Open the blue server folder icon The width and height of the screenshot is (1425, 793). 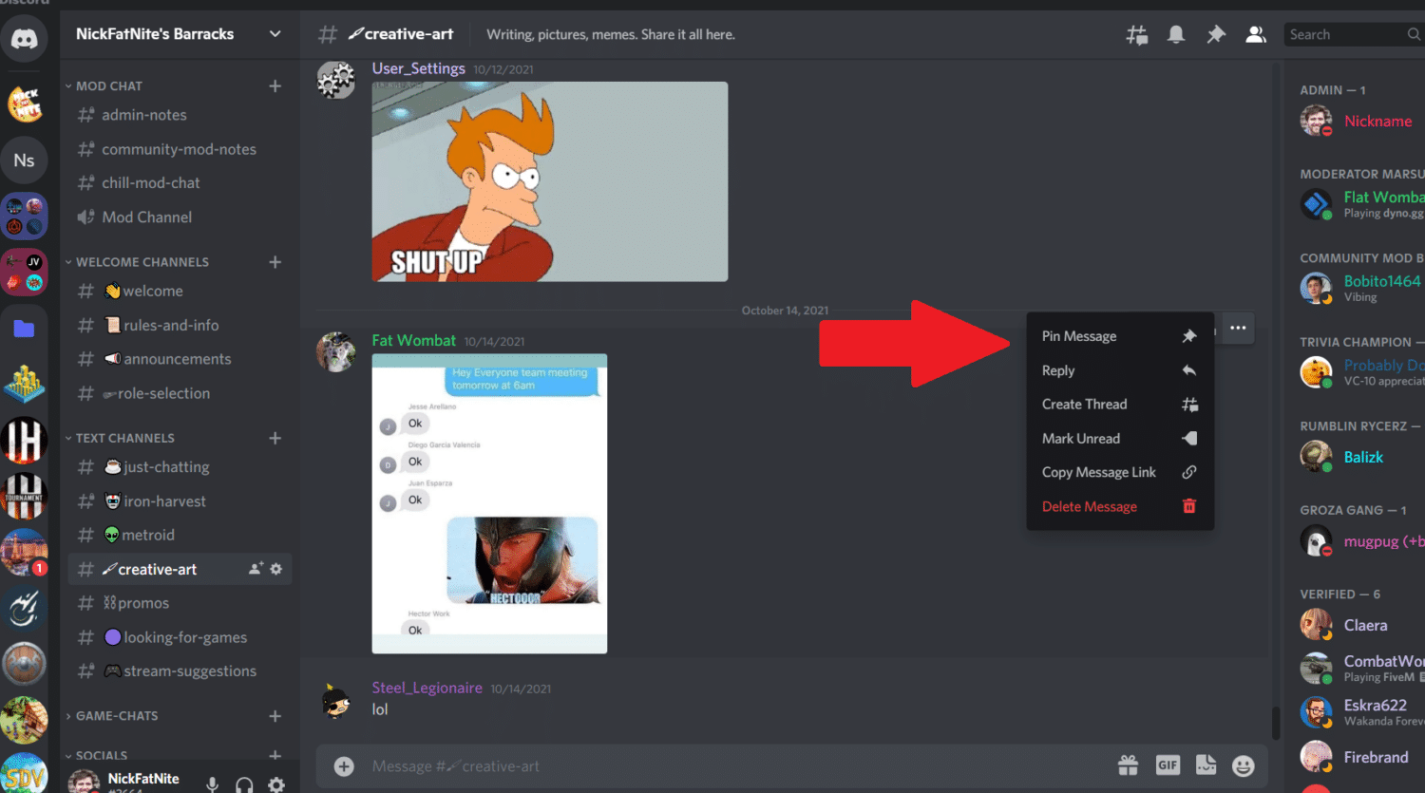[24, 329]
